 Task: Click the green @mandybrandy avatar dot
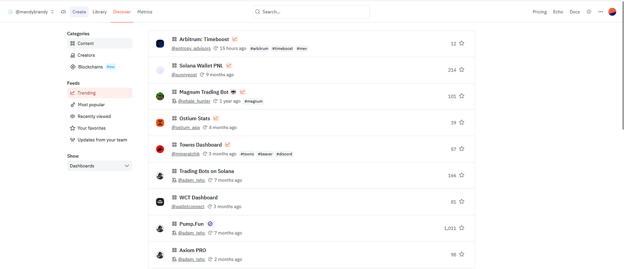pos(10,12)
